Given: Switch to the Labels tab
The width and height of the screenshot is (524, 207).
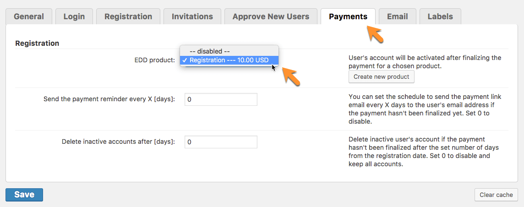Looking at the screenshot, I should 440,16.
